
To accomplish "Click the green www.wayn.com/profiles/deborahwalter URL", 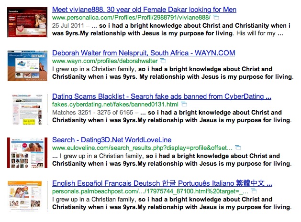I will pos(105,61).
